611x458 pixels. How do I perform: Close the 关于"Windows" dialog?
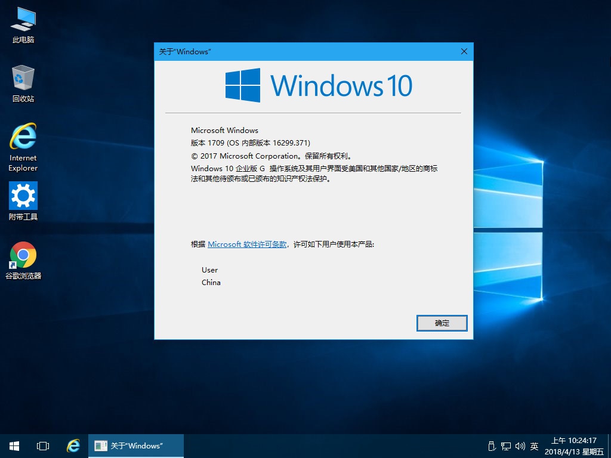pyautogui.click(x=464, y=51)
